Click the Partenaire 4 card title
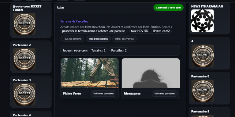The image size is (235, 117). click(x=22, y=115)
